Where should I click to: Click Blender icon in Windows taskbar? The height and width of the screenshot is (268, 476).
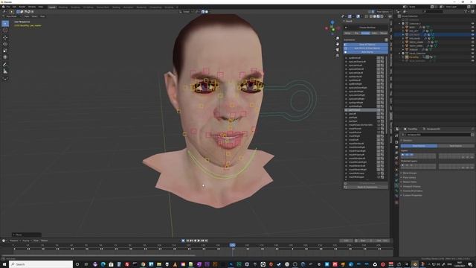click(415, 264)
